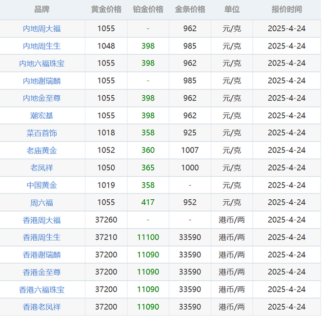Image resolution: width=322 pixels, height=316 pixels.
Task: Select gold price 1019 in 中国黄金 row
Action: pyautogui.click(x=106, y=185)
